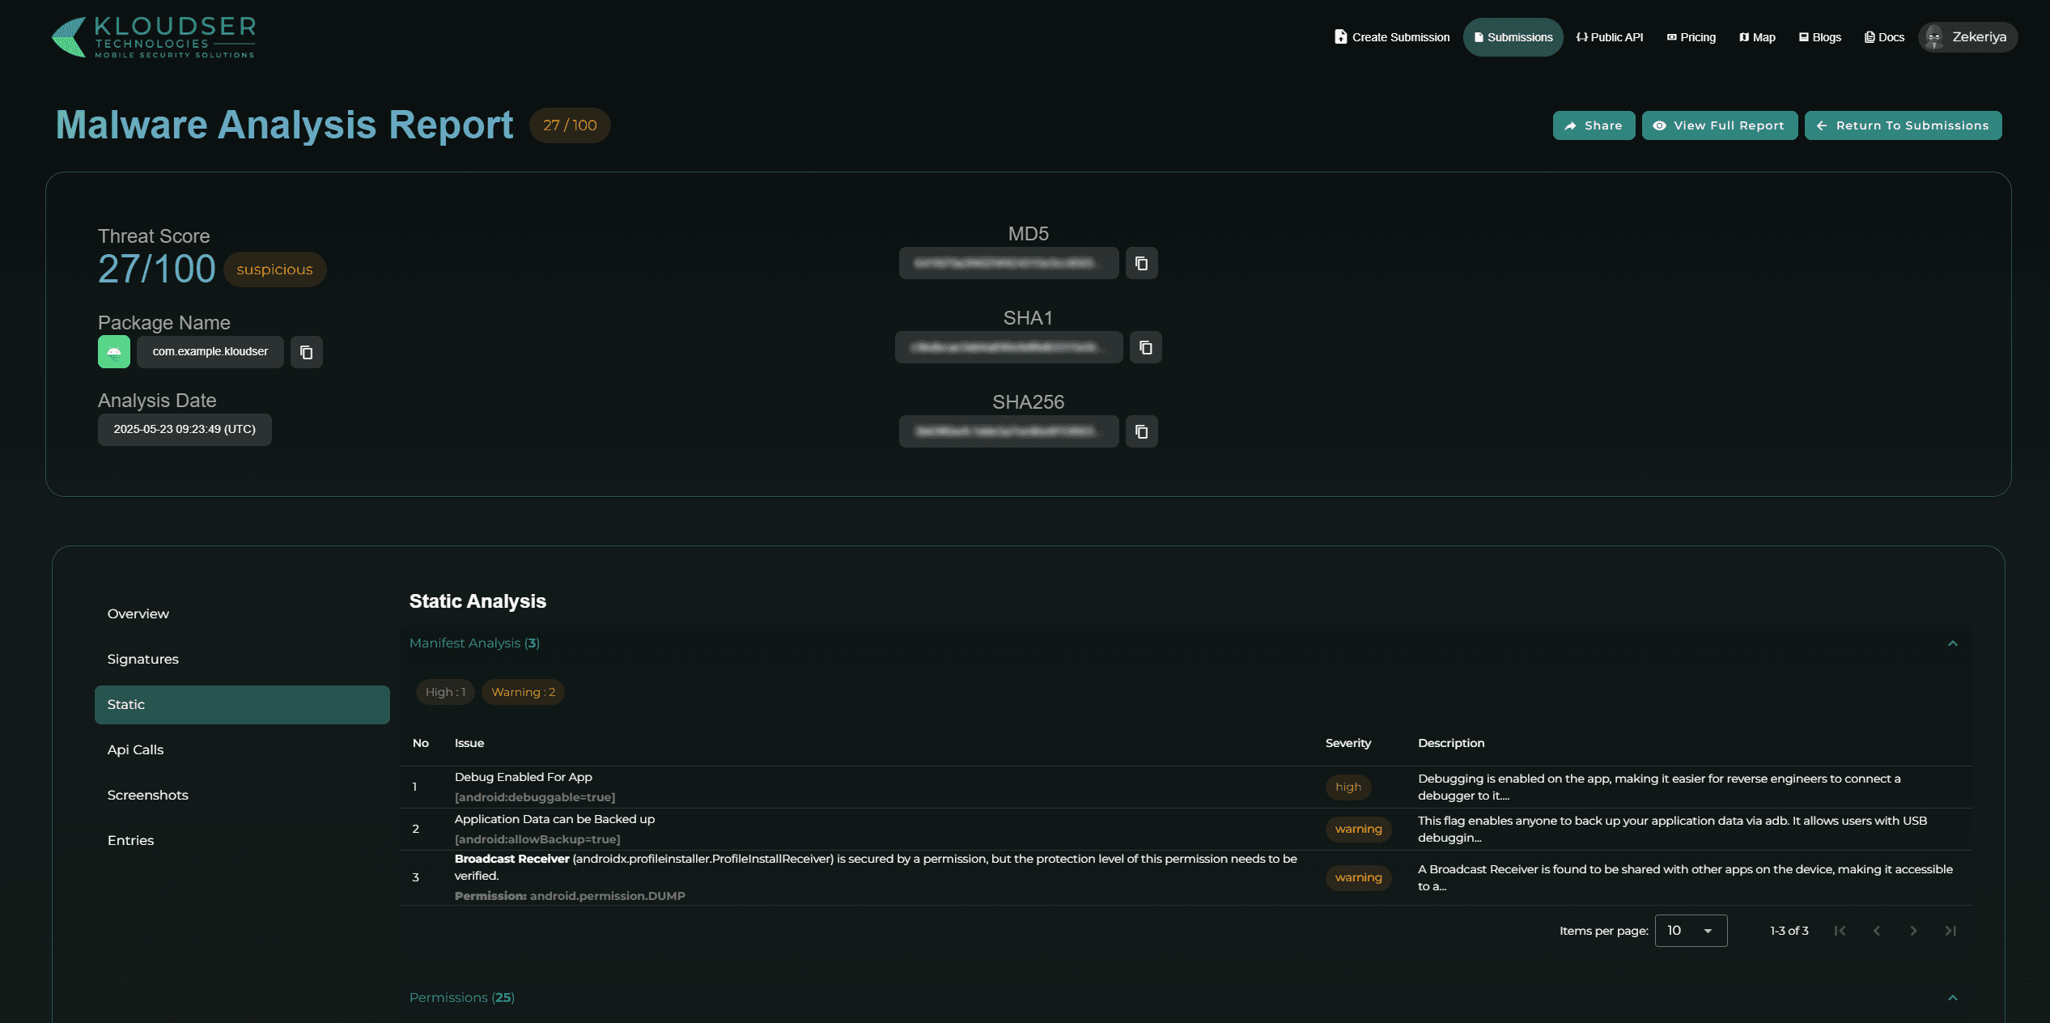
Task: Click the 27 / 100 score badge
Action: [570, 125]
